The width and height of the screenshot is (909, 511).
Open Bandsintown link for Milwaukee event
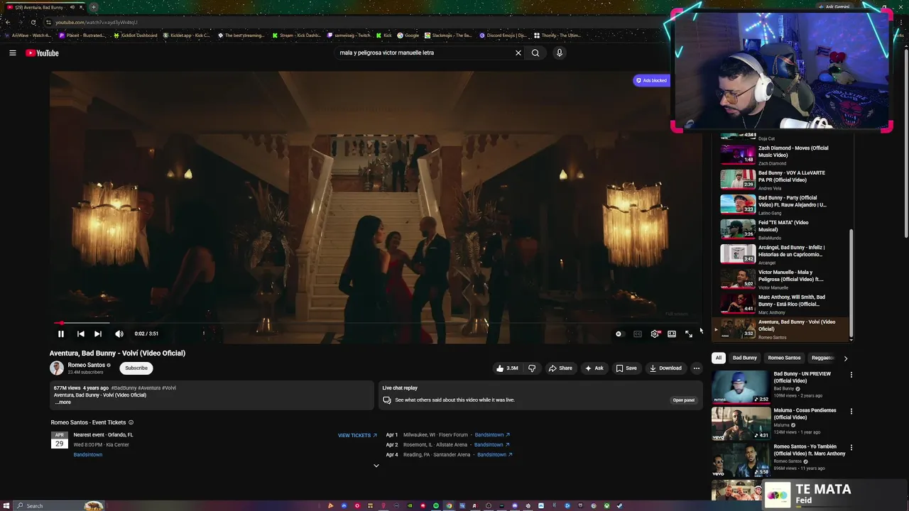(x=492, y=435)
